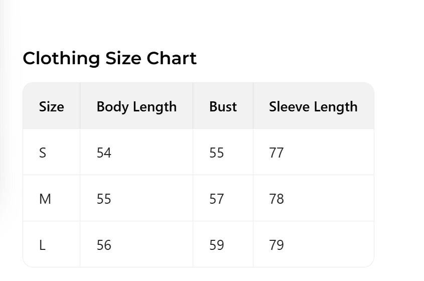
Task: Click the Sleeve Length column header
Action: coord(313,107)
